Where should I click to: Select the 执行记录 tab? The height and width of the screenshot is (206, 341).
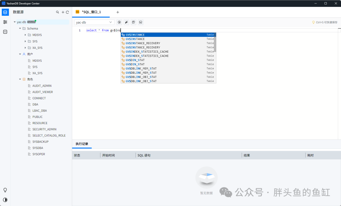coord(82,144)
